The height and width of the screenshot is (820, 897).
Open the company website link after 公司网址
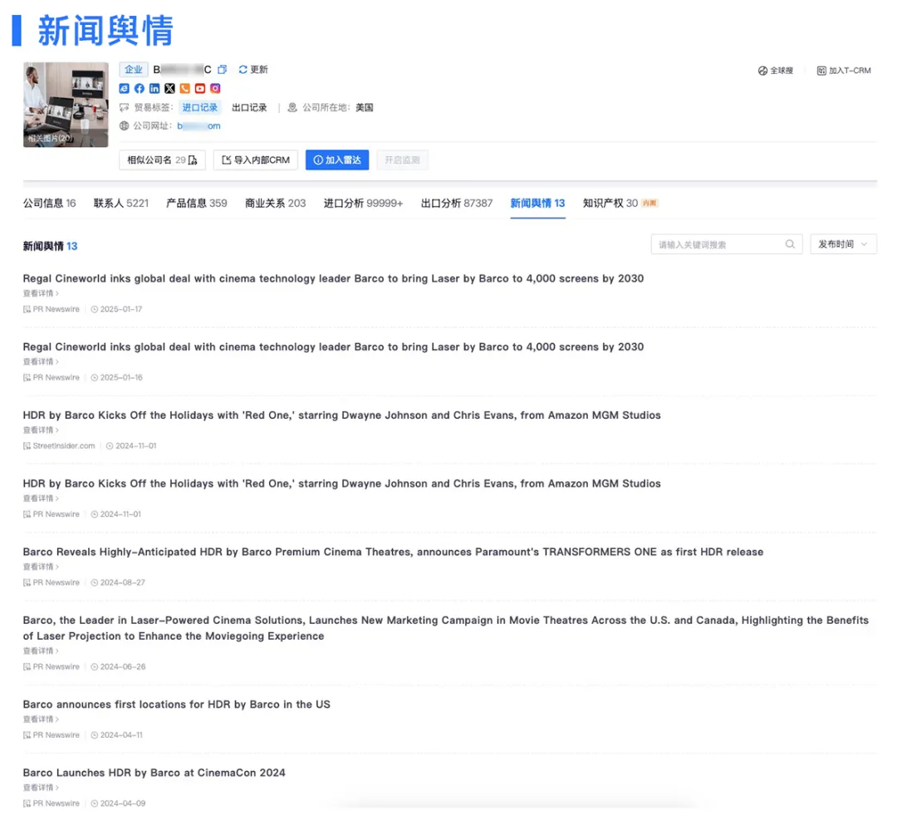tap(199, 126)
